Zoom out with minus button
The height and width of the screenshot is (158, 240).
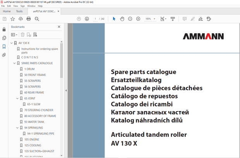coord(130,19)
